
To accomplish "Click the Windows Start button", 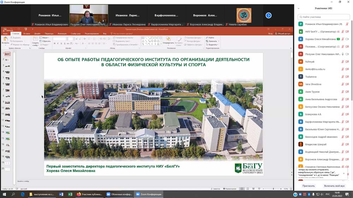I will (5, 194).
